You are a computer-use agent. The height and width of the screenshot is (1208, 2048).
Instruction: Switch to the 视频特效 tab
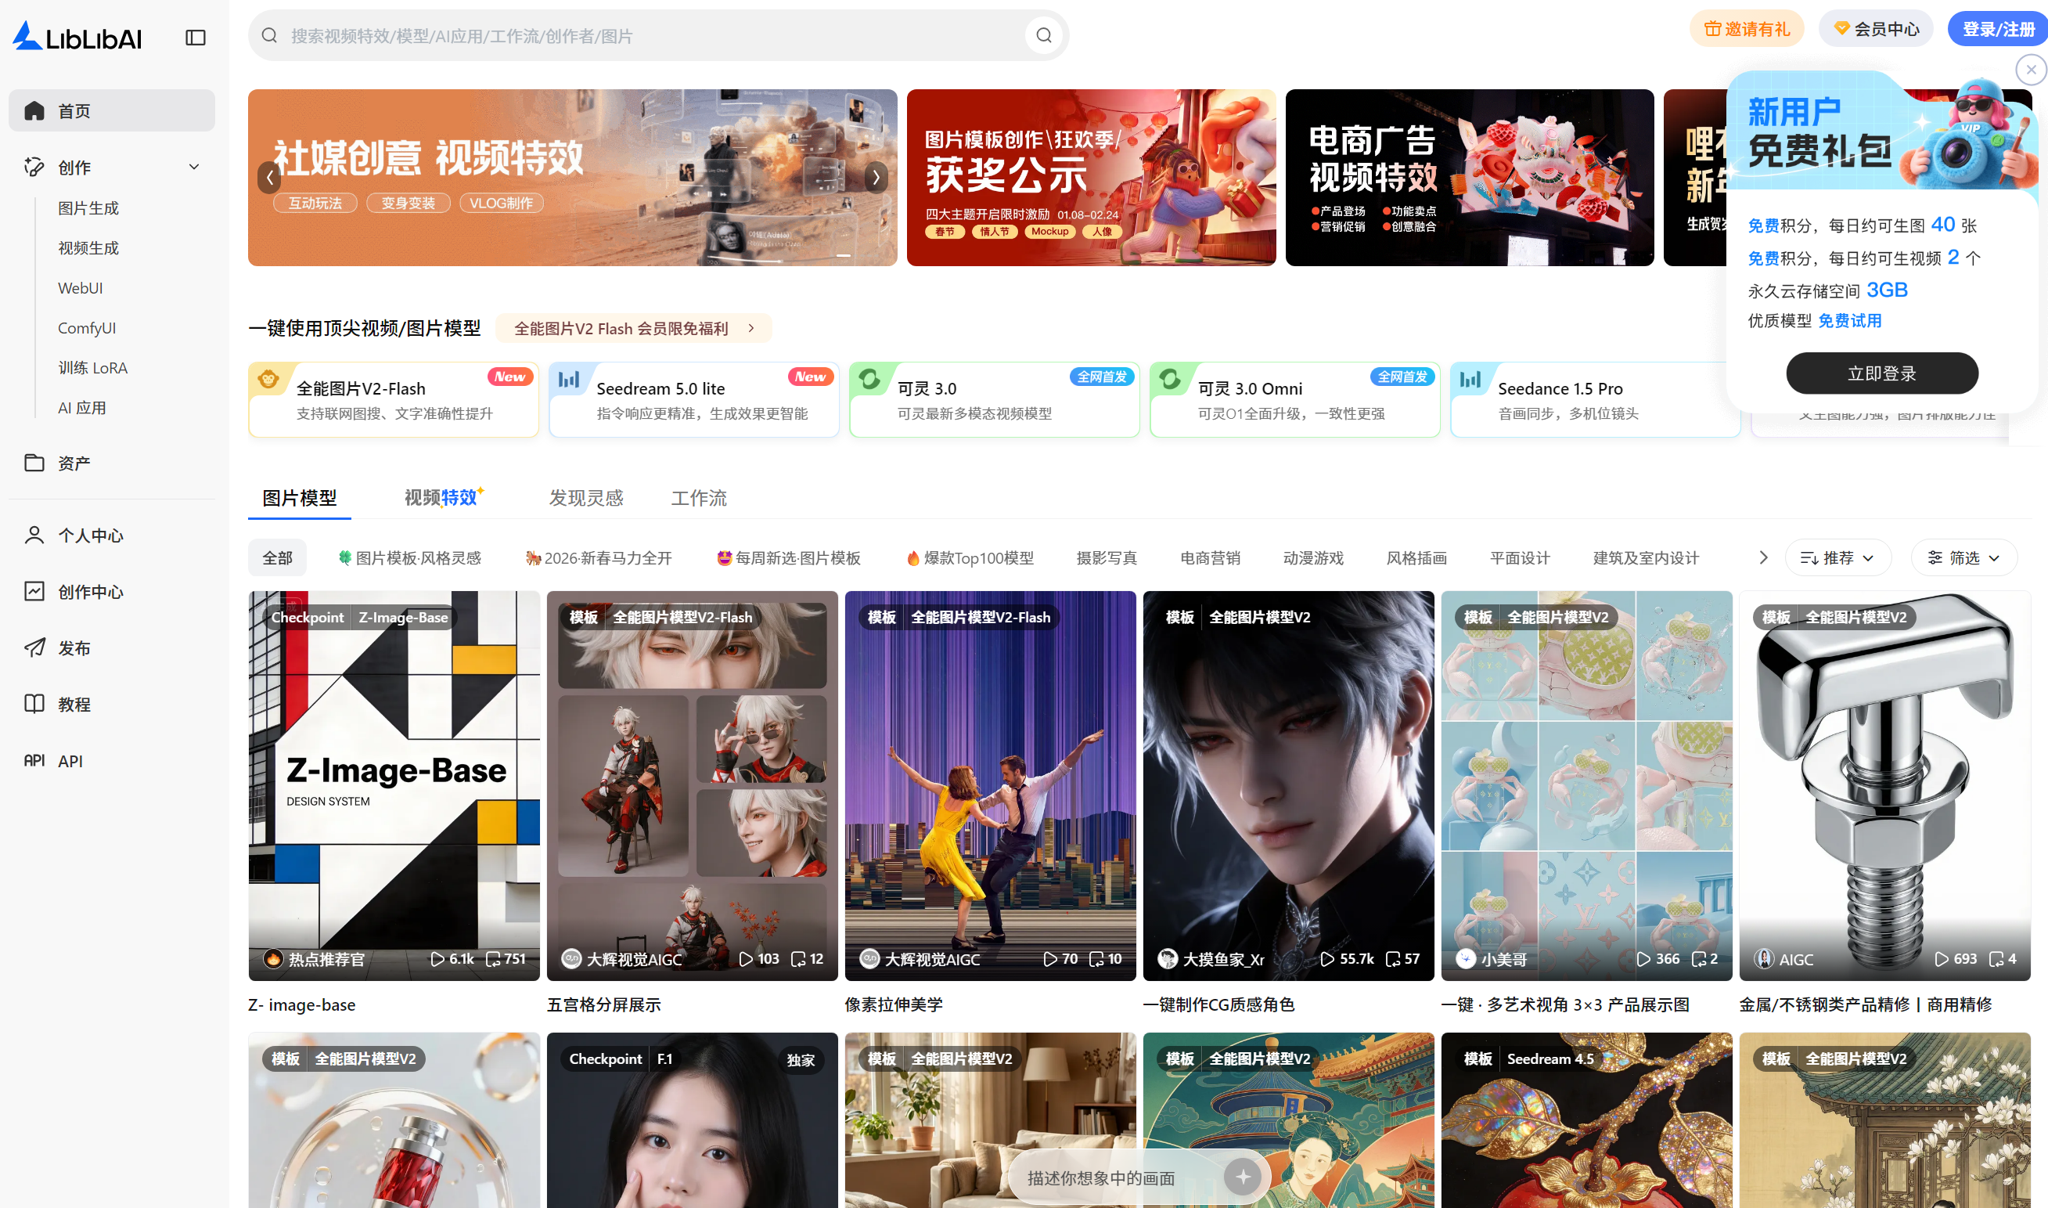pyautogui.click(x=441, y=497)
